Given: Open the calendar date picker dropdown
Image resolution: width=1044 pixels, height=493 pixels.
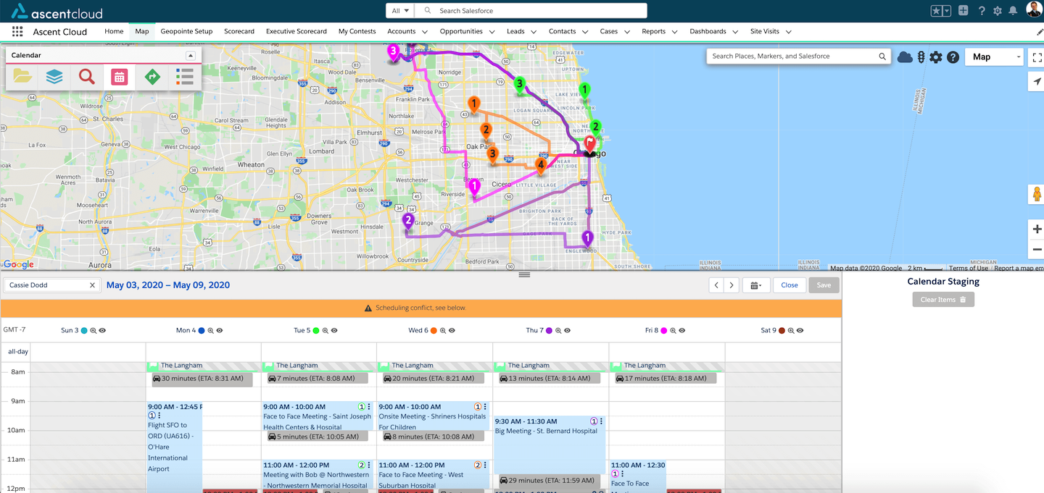Looking at the screenshot, I should coord(755,285).
